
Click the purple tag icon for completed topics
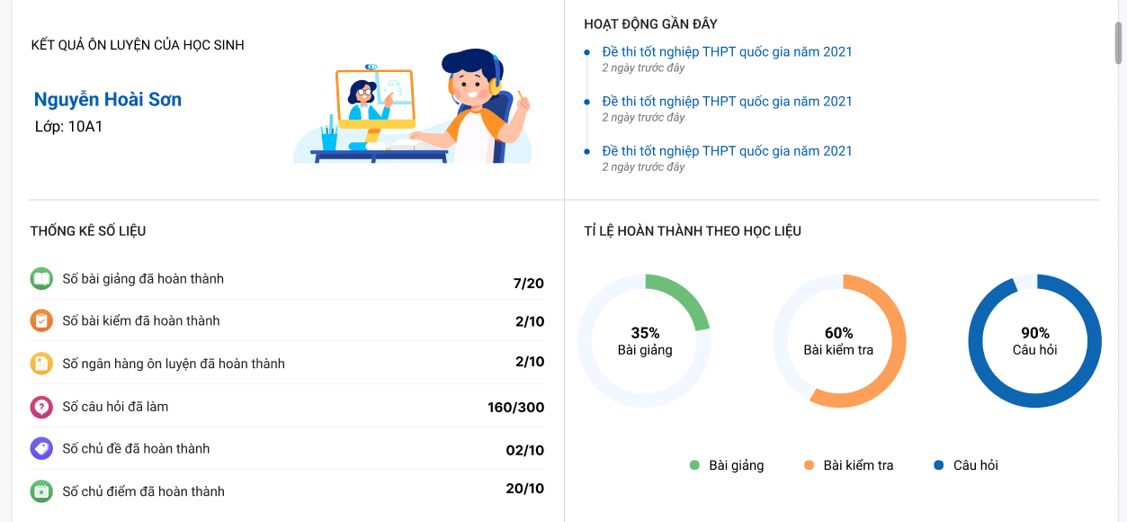(x=41, y=449)
